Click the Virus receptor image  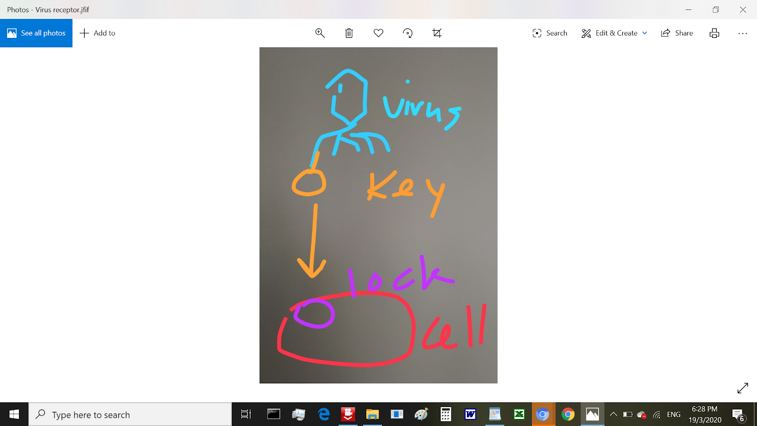(x=378, y=215)
